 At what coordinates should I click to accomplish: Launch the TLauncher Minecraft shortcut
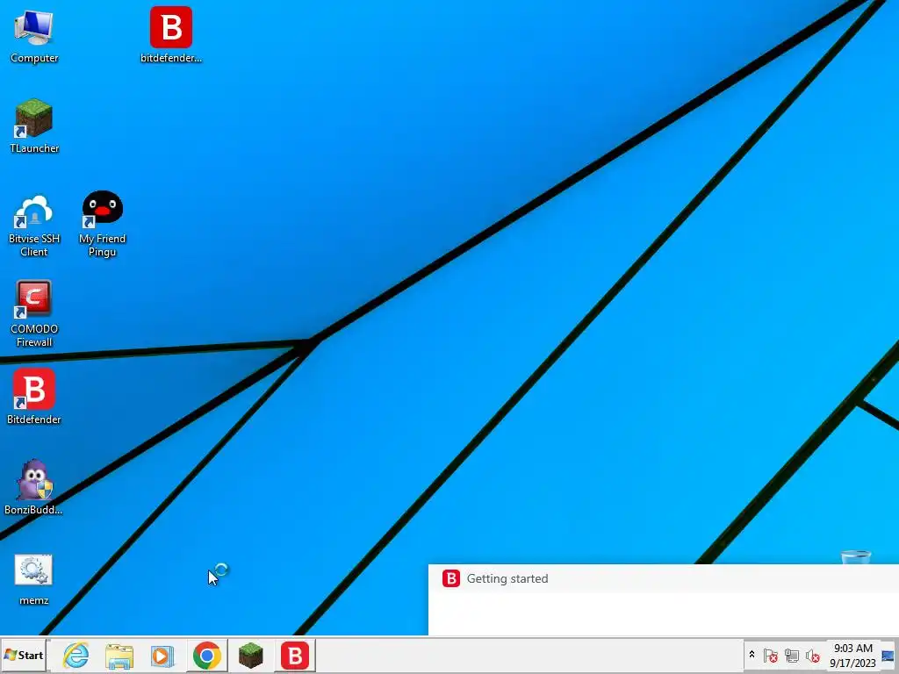(x=34, y=126)
